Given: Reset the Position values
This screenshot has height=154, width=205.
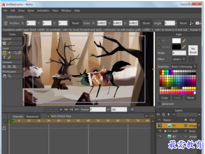Looking at the screenshot, I should 76,23.
